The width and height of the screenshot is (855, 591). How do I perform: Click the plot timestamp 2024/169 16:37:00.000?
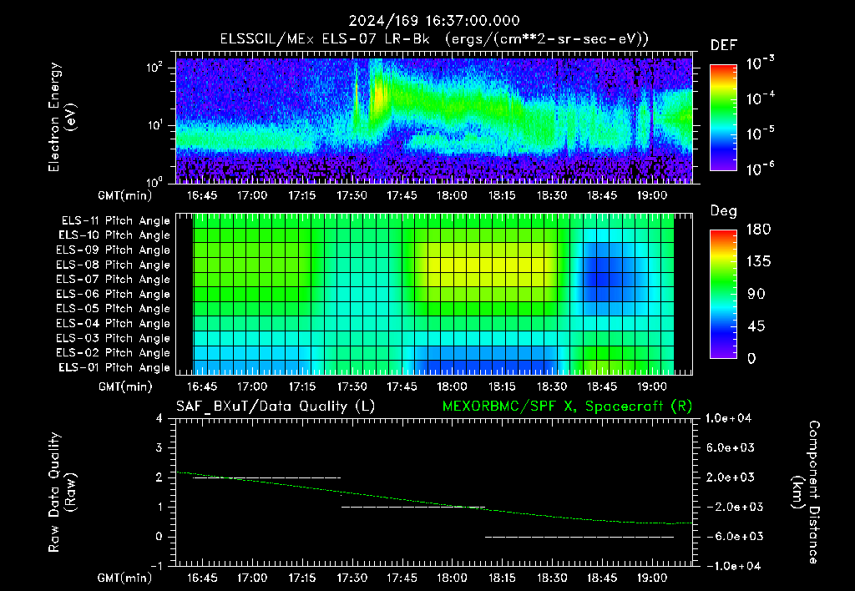pos(434,21)
